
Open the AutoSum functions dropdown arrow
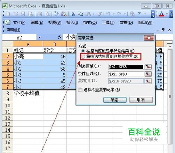click(x=145, y=14)
